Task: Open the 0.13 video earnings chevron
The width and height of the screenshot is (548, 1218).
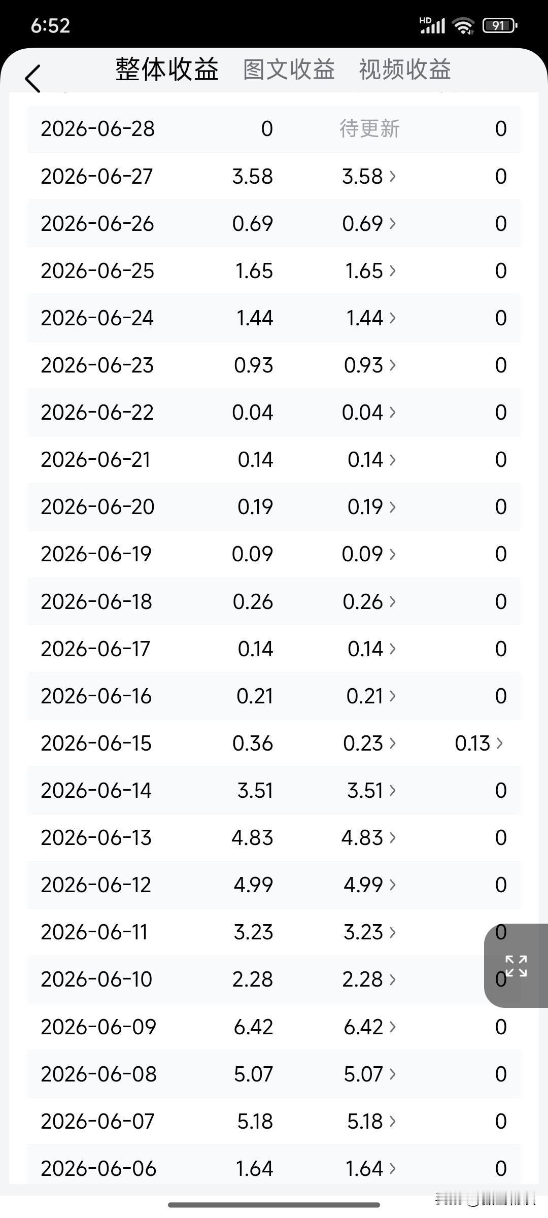Action: [479, 743]
